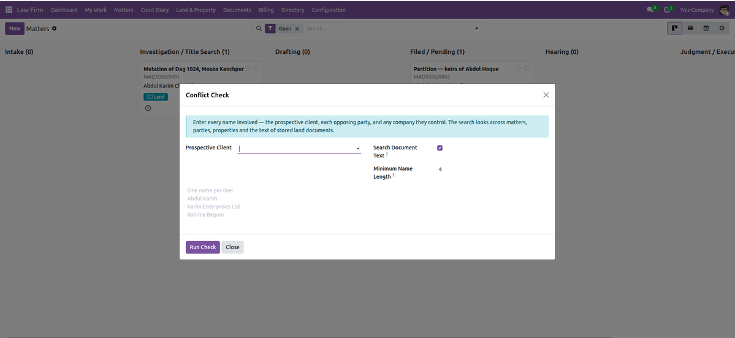Click activity clock on Mutation of Dag card
Viewport: 735px width, 338px height.
click(148, 108)
